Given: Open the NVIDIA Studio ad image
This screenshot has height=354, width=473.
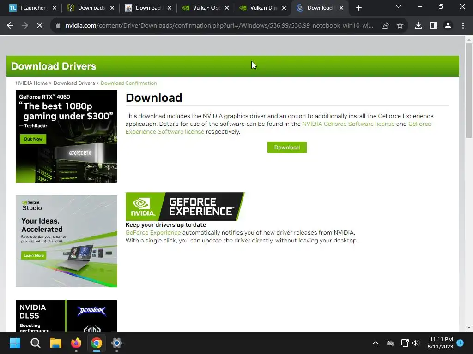Looking at the screenshot, I should [x=67, y=241].
